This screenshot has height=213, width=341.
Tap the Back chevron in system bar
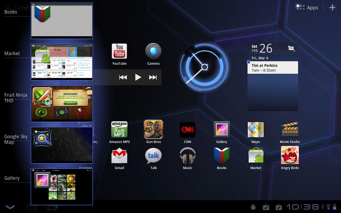click(10, 207)
